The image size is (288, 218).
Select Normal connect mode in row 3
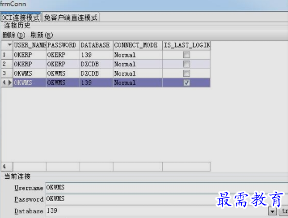(138, 73)
